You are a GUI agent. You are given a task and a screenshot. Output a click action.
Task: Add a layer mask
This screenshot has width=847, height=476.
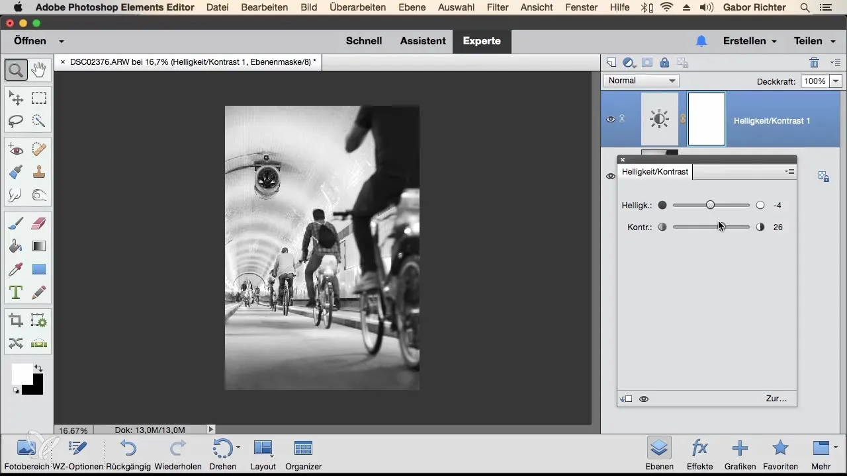point(647,63)
